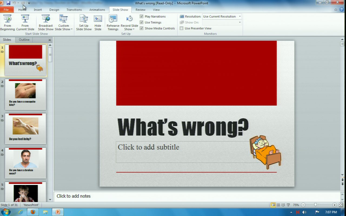Open the Animations ribbon tab
This screenshot has width=346, height=216.
tap(97, 10)
